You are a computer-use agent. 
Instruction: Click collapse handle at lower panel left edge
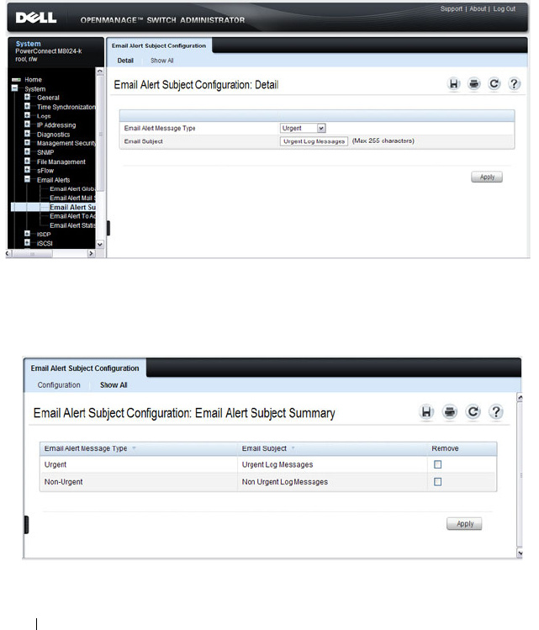tap(27, 525)
